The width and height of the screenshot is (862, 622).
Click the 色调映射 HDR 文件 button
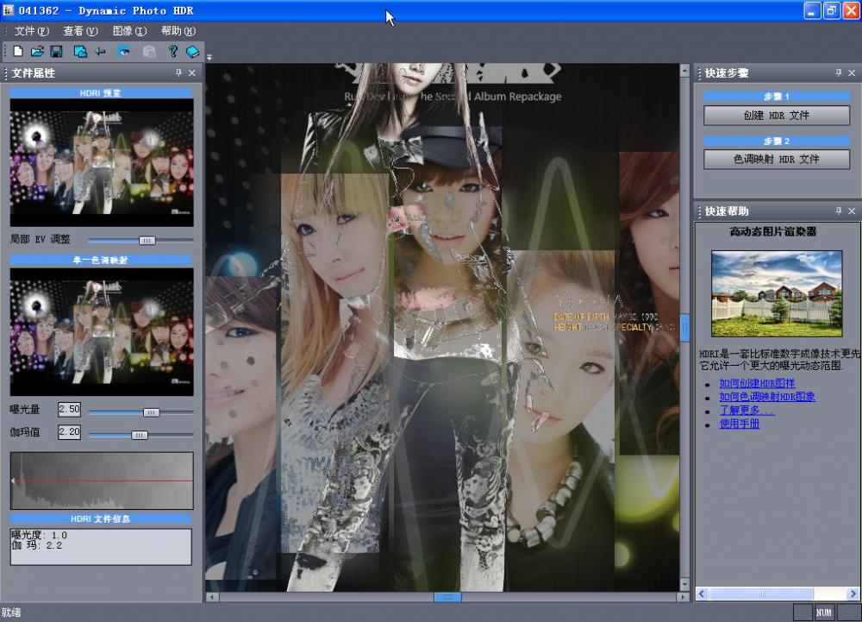point(777,160)
